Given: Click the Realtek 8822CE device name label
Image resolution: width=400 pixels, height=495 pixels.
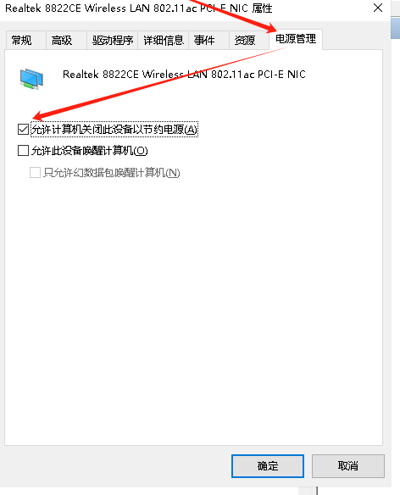Looking at the screenshot, I should pyautogui.click(x=184, y=75).
